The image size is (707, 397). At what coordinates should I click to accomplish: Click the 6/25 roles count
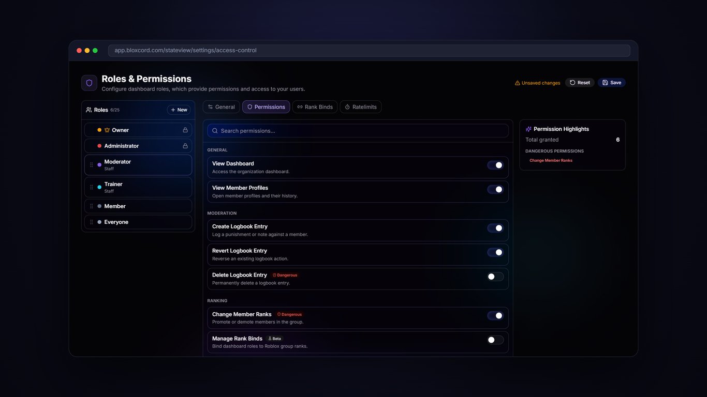(x=115, y=110)
